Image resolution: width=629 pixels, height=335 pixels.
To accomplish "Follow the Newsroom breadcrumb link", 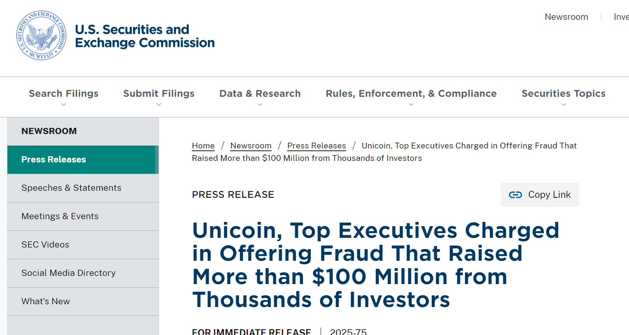I will 251,146.
